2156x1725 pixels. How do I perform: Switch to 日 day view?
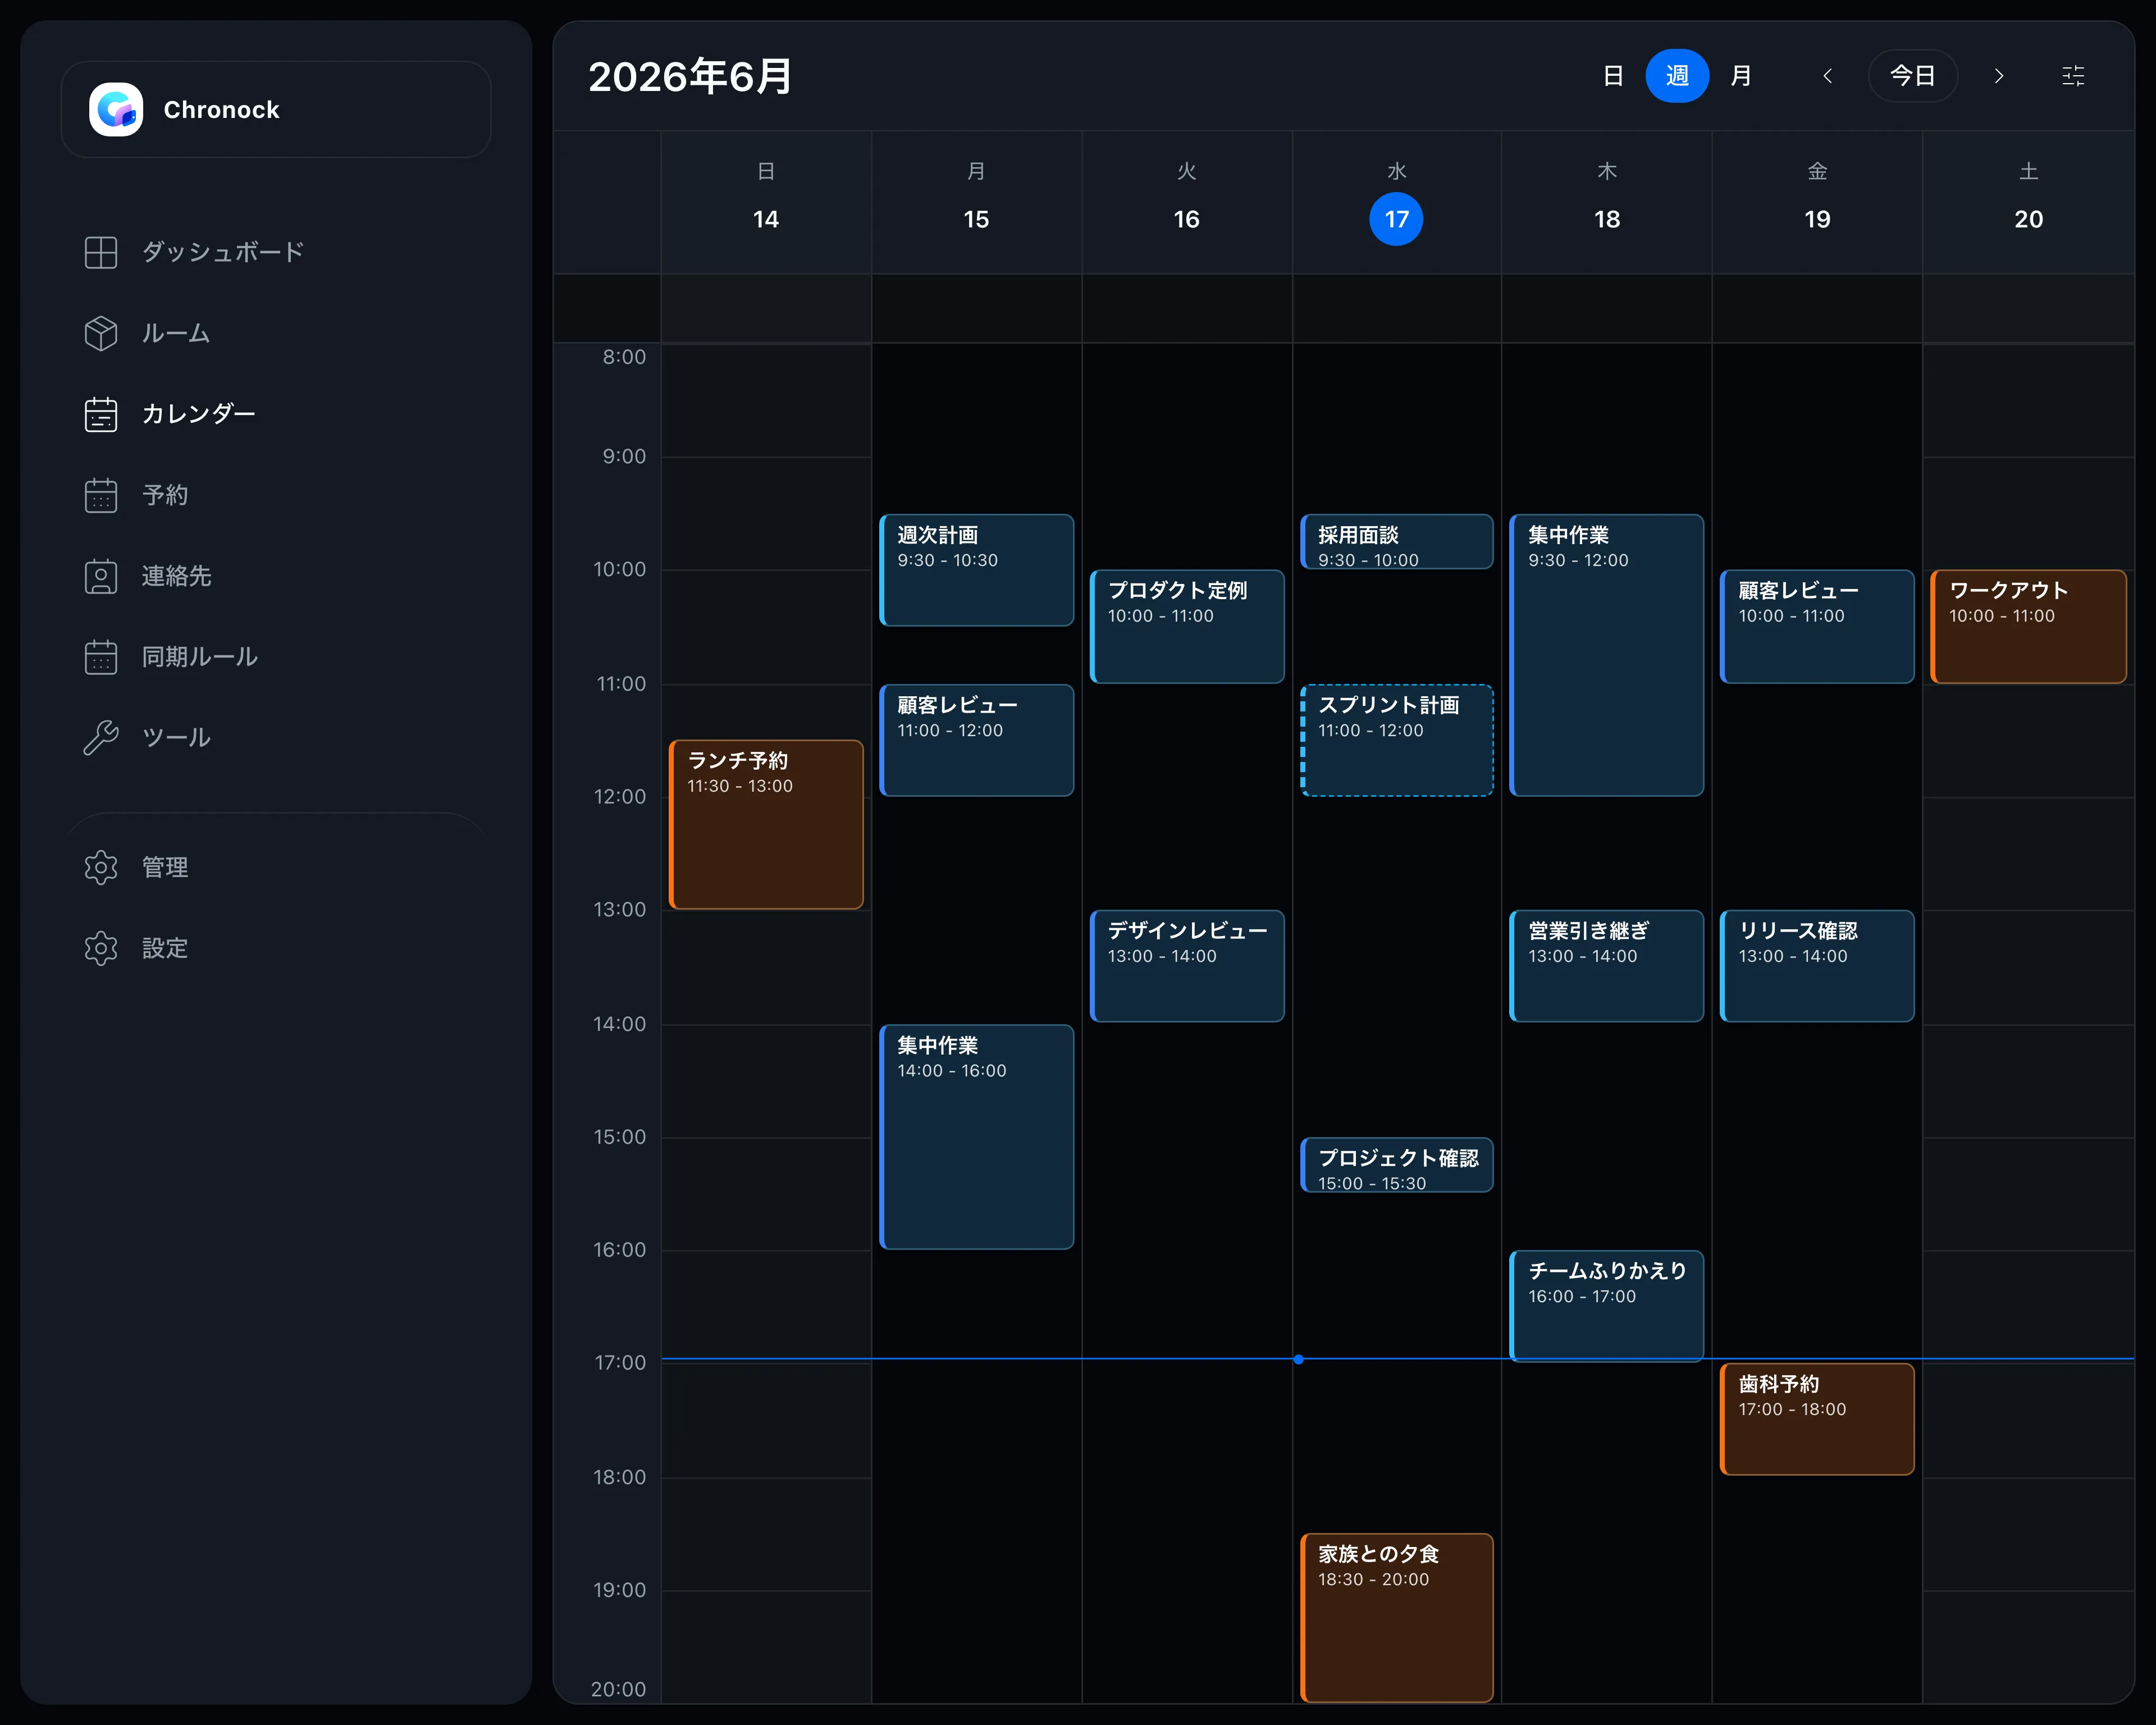[x=1613, y=76]
